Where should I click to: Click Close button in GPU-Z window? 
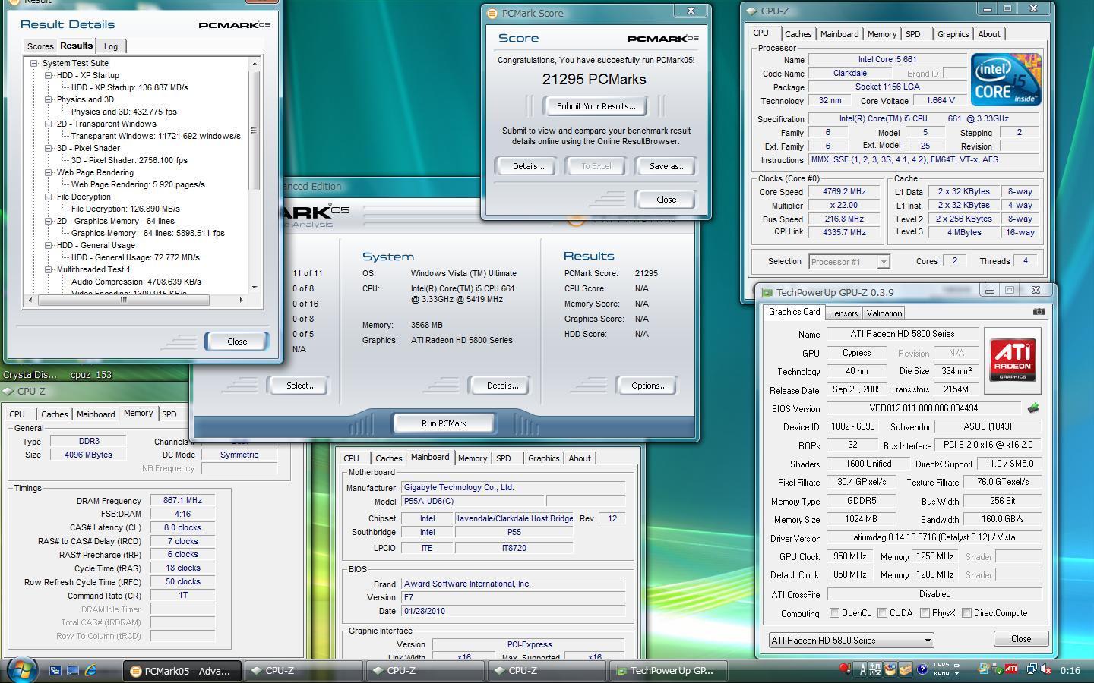coord(1021,639)
